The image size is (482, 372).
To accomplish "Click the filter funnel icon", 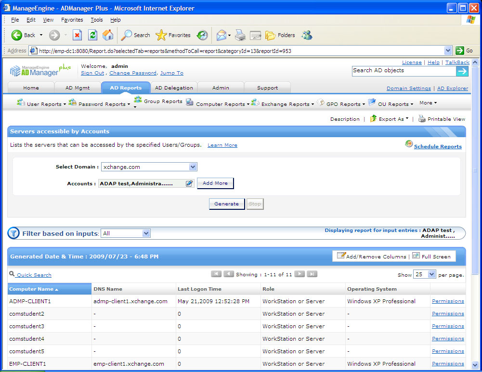I will [13, 233].
